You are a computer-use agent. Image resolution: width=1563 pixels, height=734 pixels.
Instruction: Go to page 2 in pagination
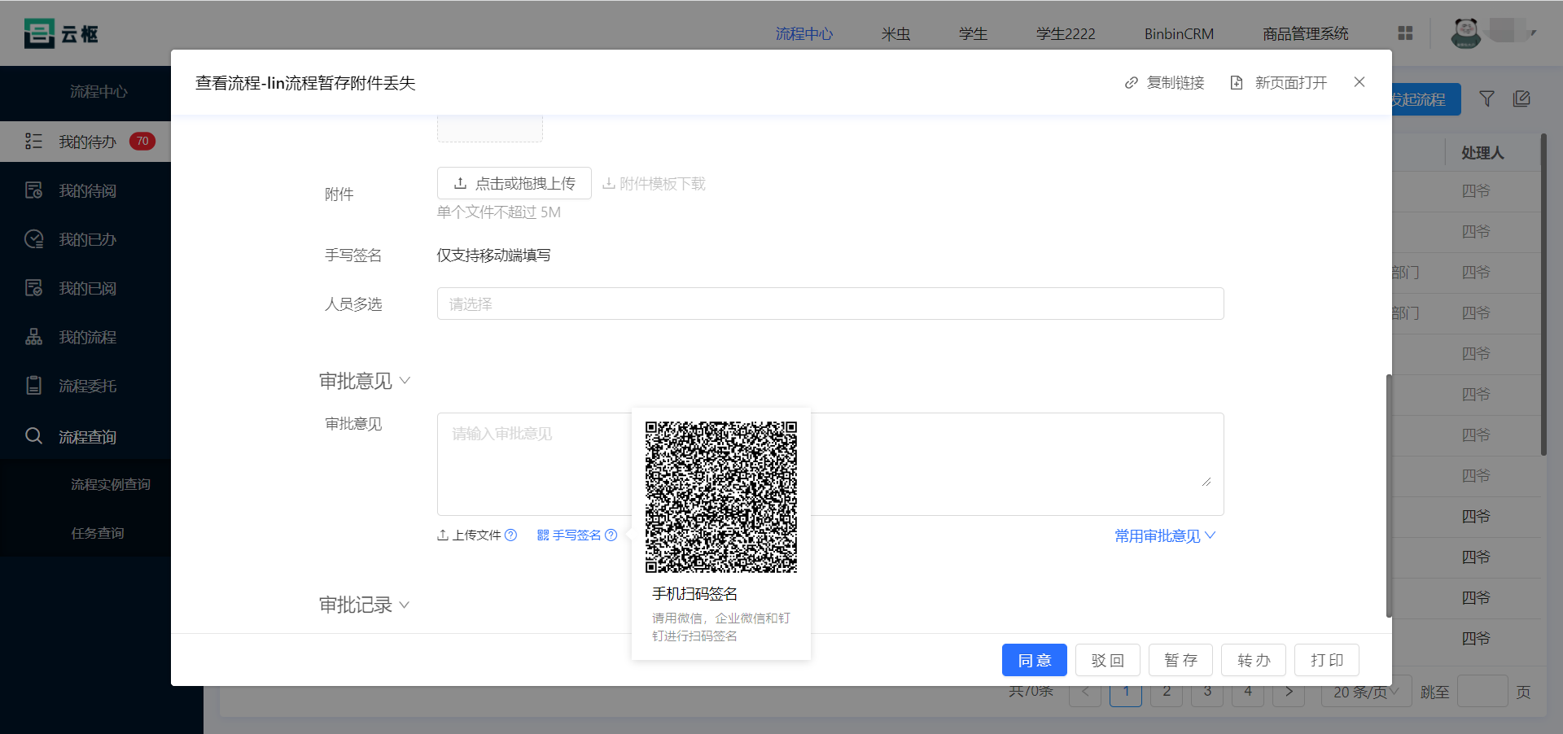pyautogui.click(x=1167, y=692)
